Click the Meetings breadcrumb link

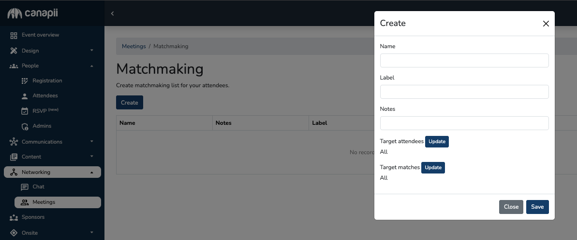pos(133,46)
